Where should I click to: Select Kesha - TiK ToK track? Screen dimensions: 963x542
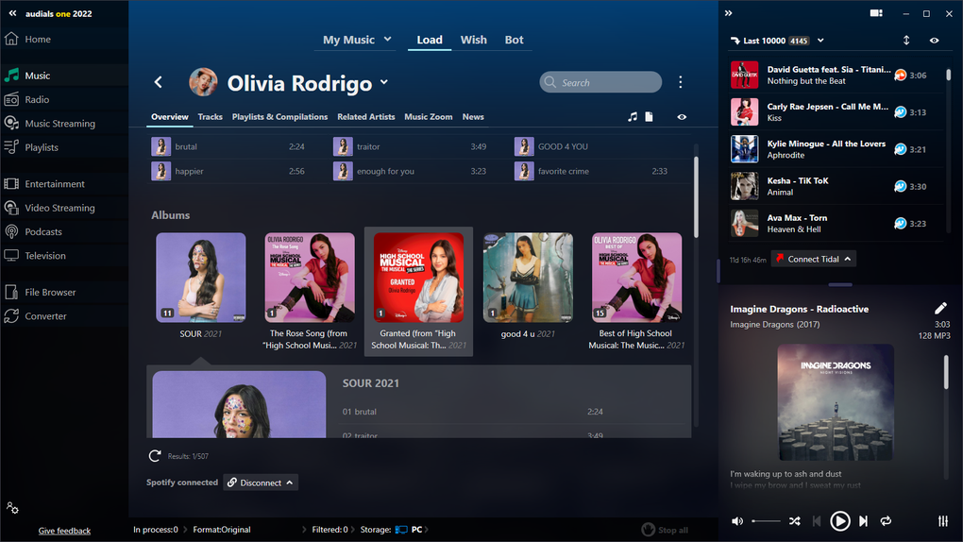click(x=836, y=186)
